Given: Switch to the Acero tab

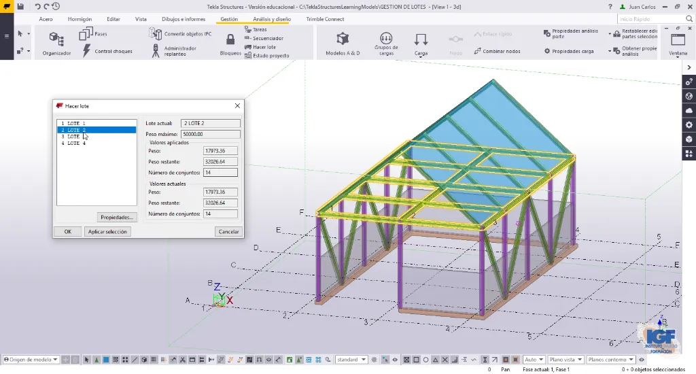Looking at the screenshot, I should click(46, 19).
